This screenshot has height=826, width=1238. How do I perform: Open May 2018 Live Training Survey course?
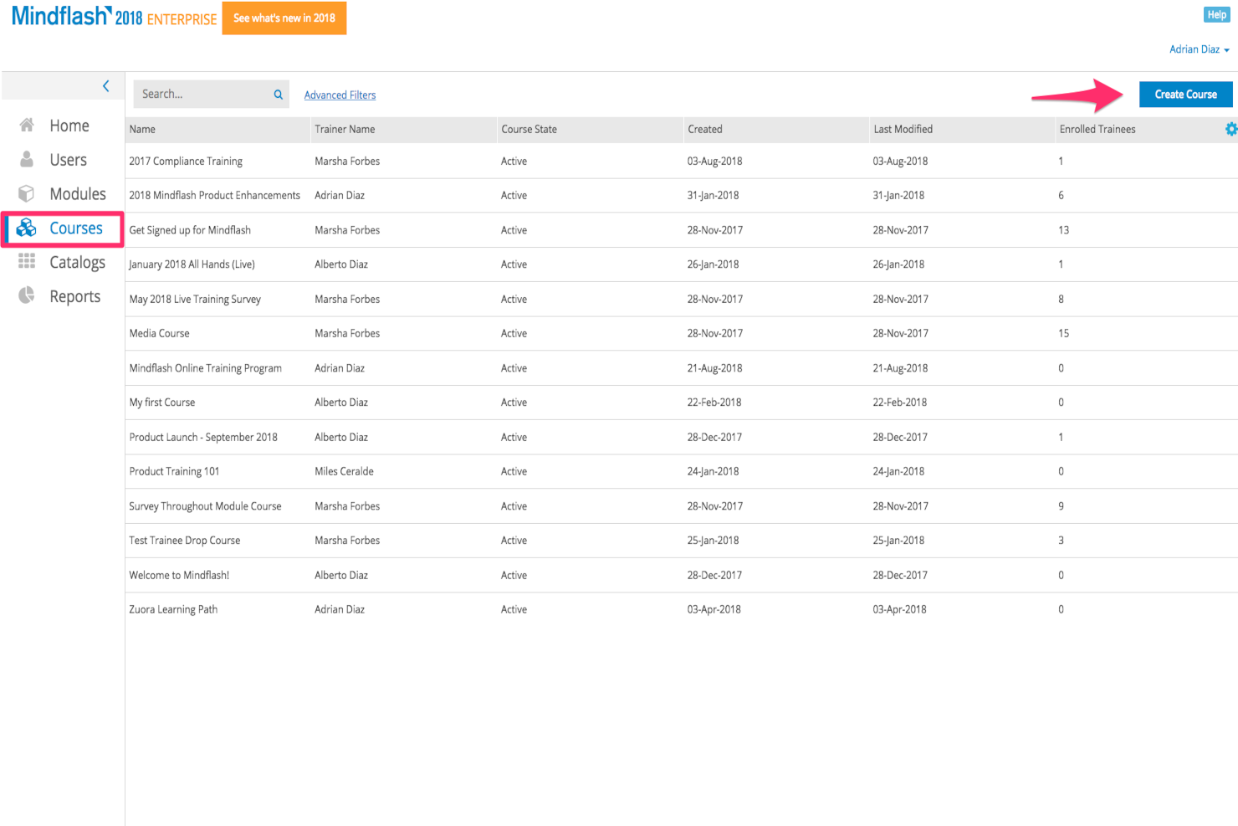coord(195,300)
